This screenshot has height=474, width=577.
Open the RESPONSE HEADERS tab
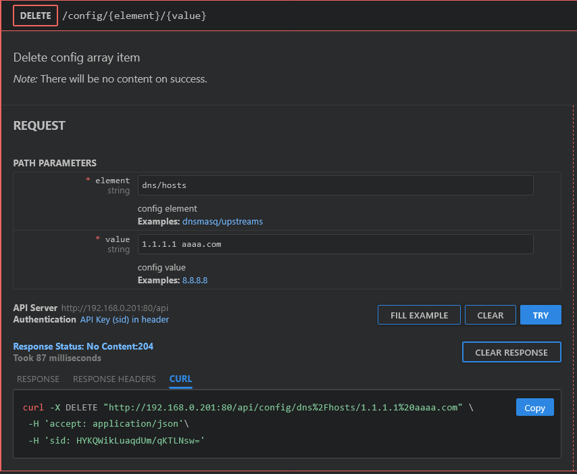tap(114, 379)
